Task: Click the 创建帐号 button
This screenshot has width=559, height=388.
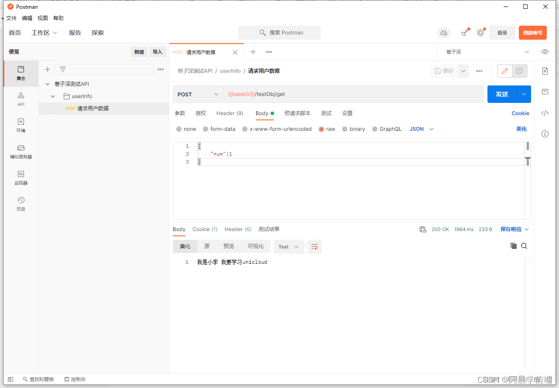Action: pos(533,33)
